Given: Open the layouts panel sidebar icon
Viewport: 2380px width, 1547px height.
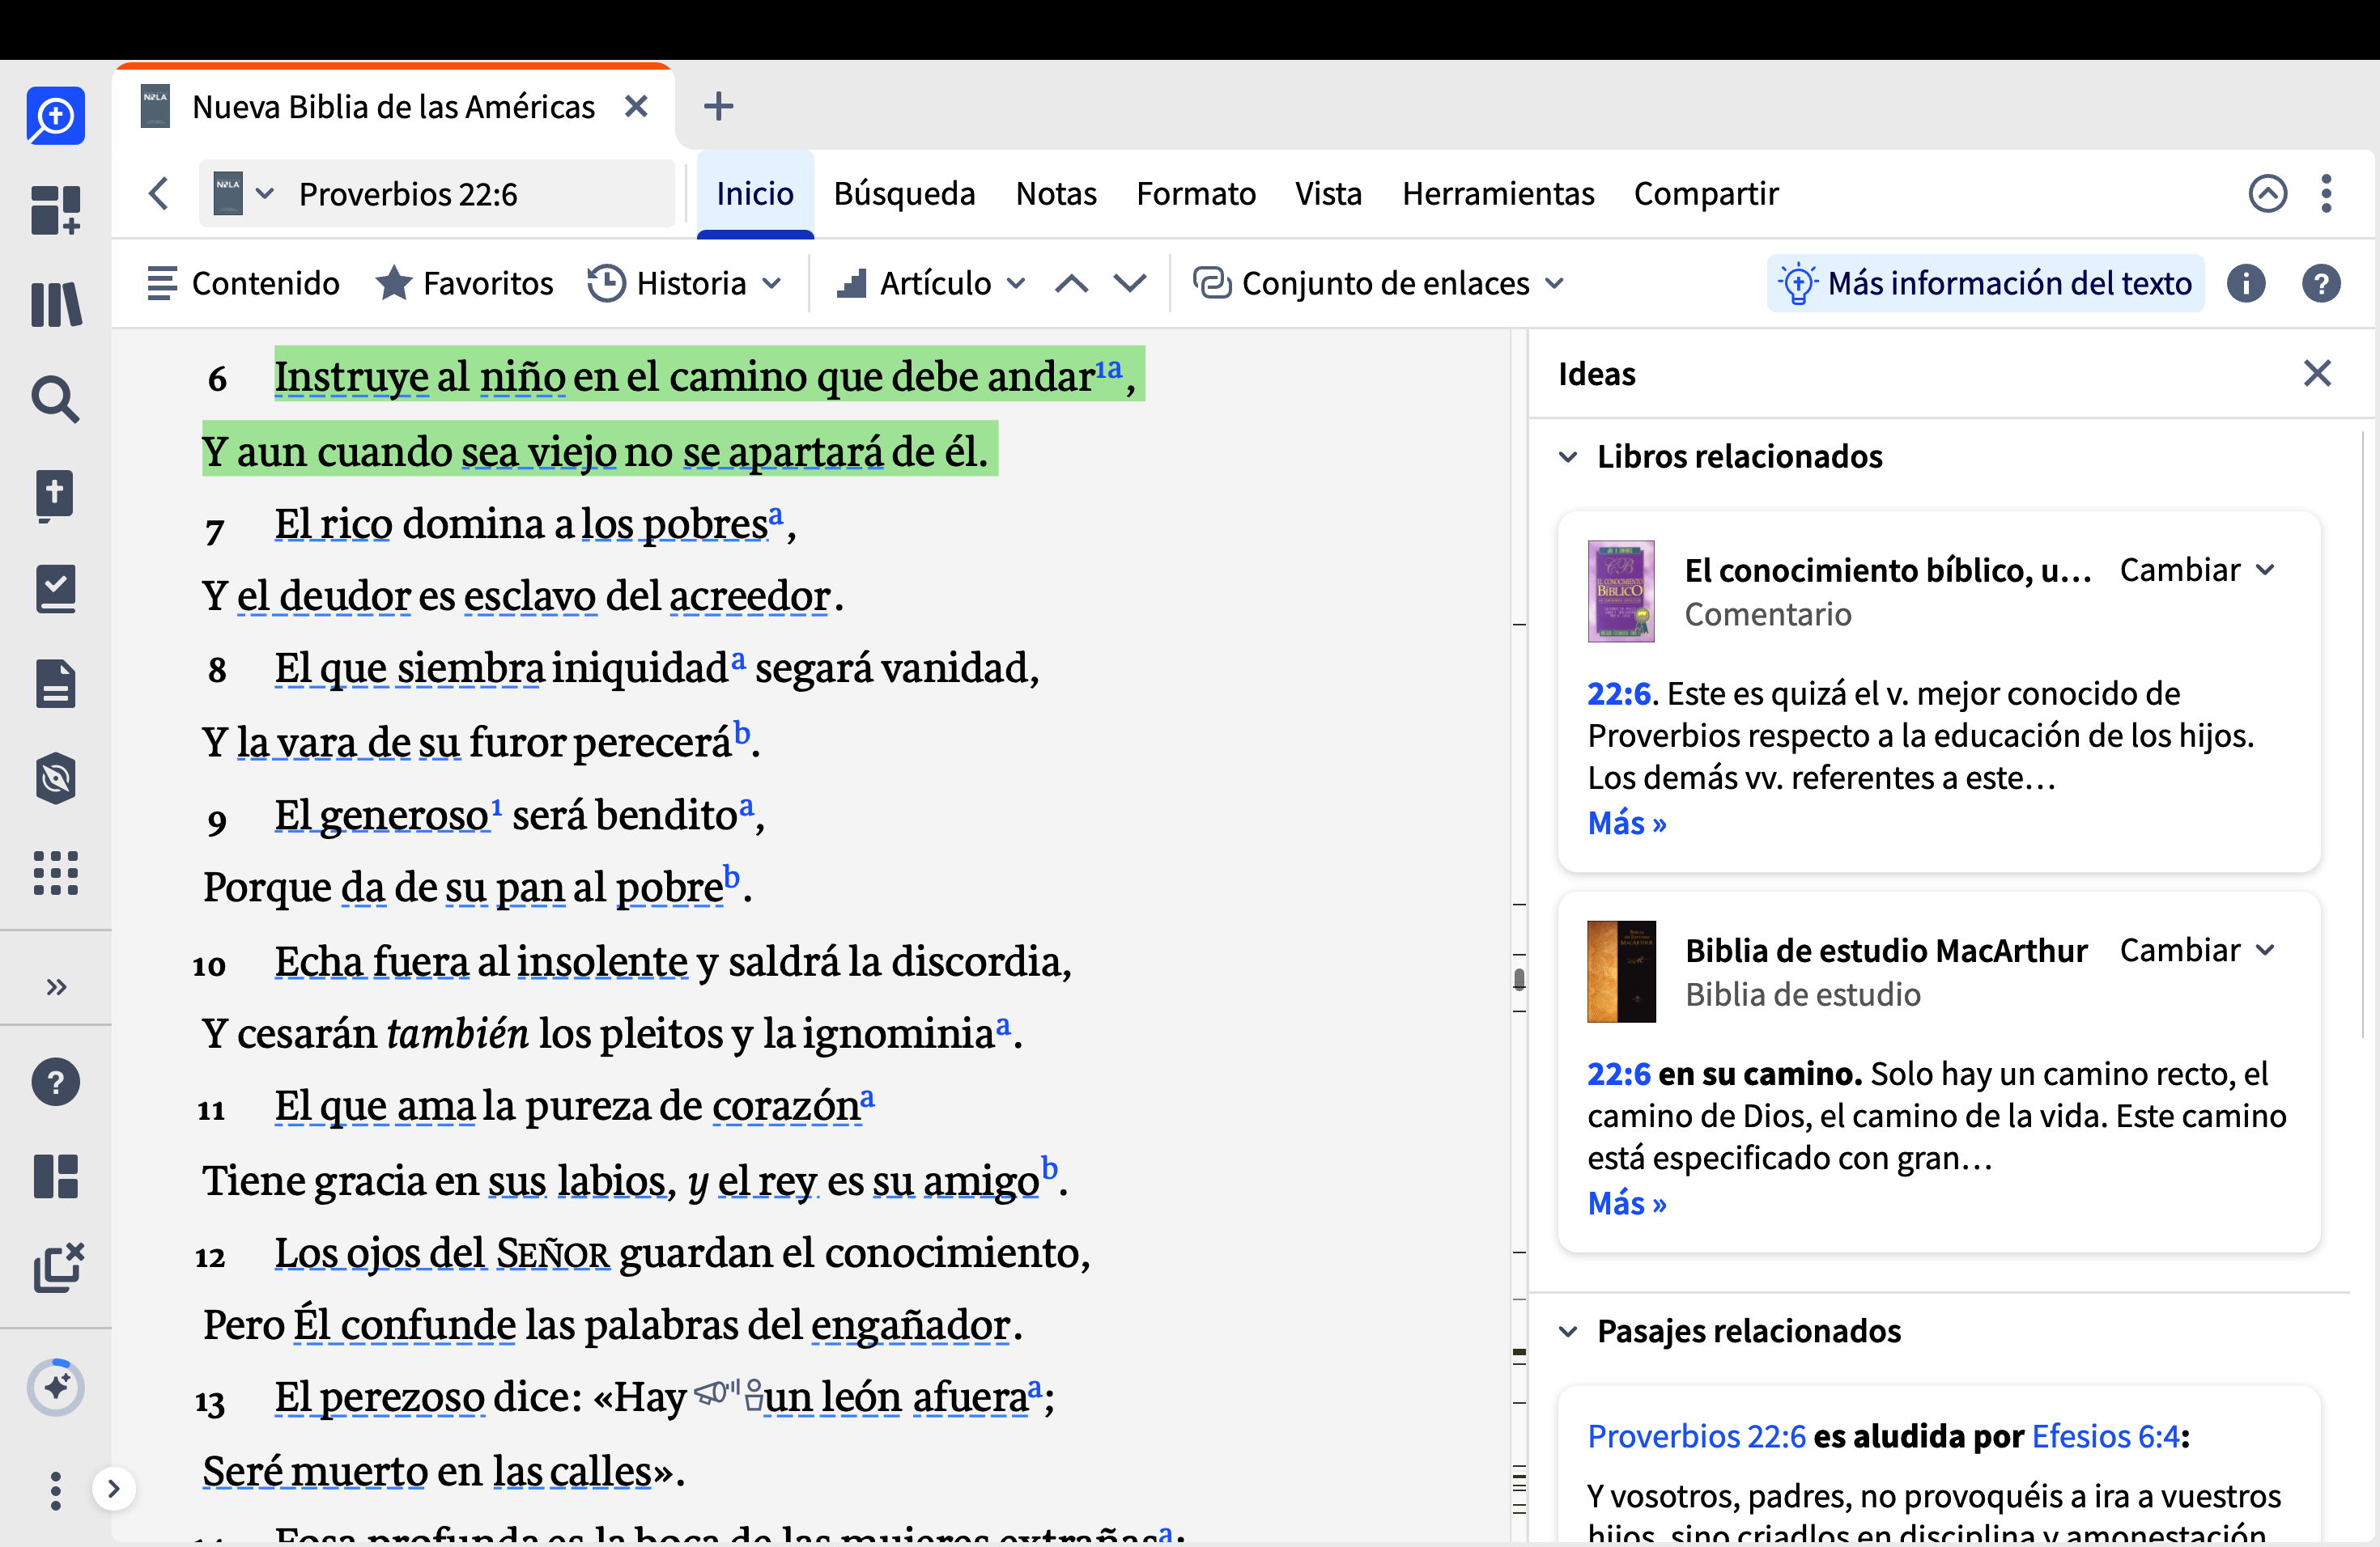Looking at the screenshot, I should pyautogui.click(x=55, y=1176).
